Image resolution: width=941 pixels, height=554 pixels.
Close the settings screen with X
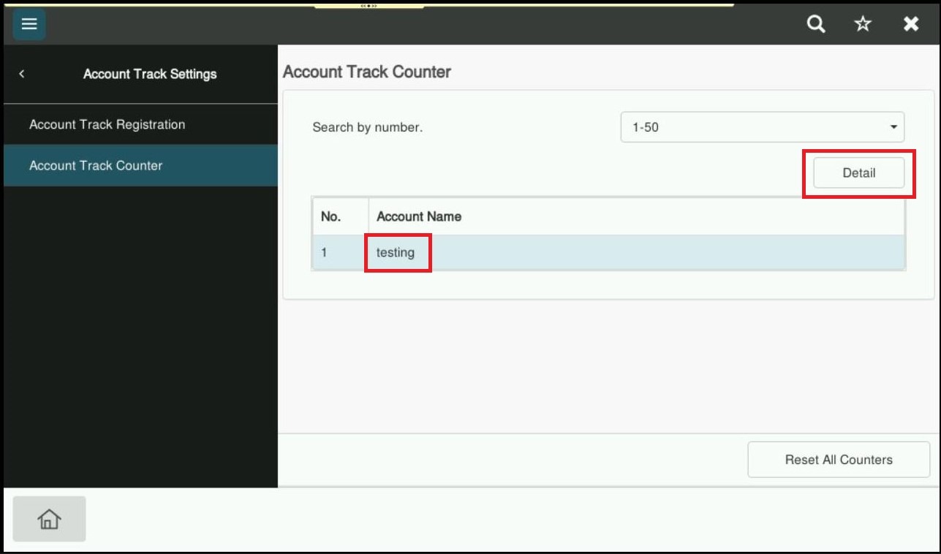point(911,24)
